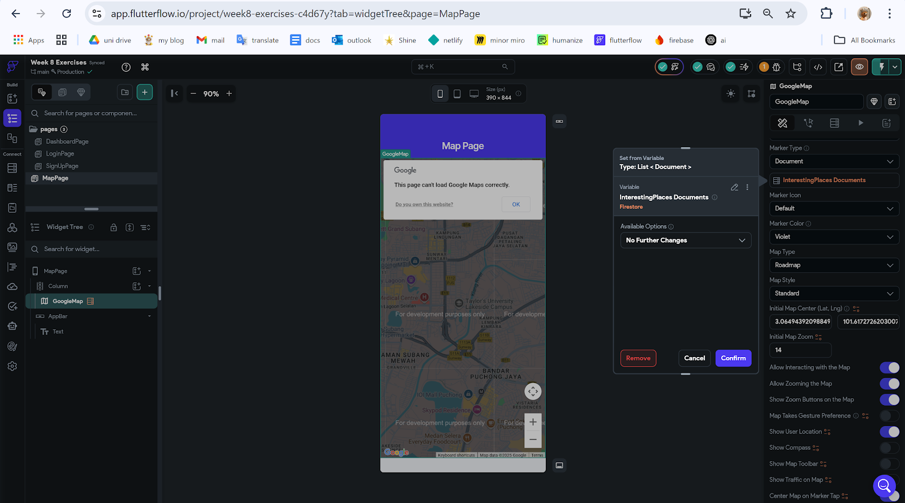Viewport: 905px width, 503px height.
Task: Click OK in the Google Maps error dialog
Action: tap(516, 204)
